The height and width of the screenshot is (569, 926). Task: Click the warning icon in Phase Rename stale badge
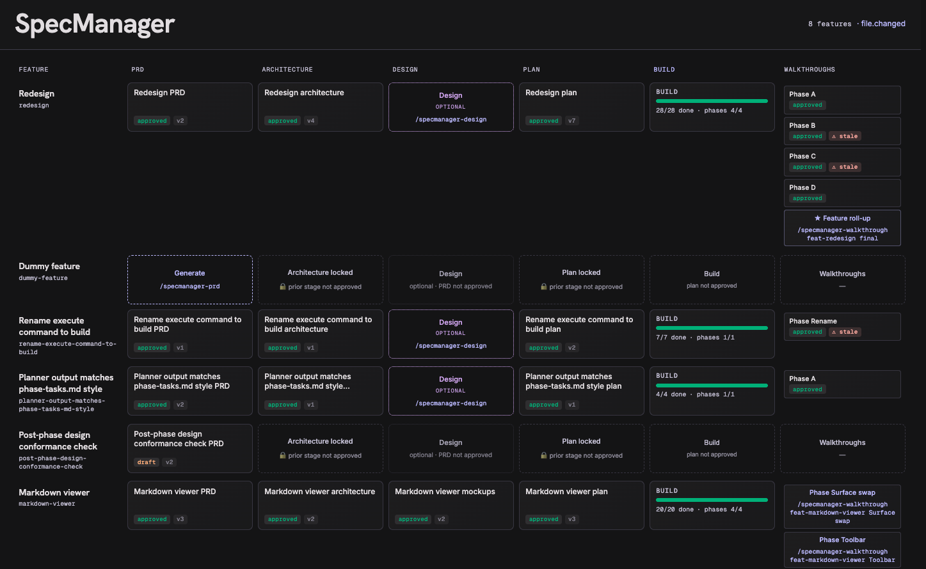coord(834,332)
